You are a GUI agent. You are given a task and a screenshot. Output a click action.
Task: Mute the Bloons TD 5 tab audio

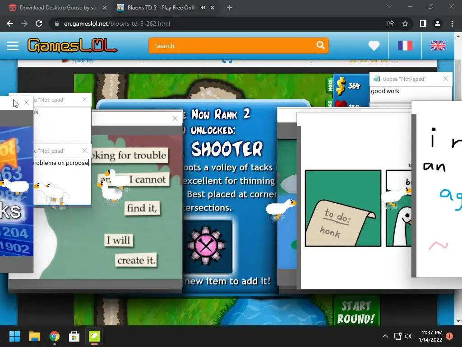[203, 8]
